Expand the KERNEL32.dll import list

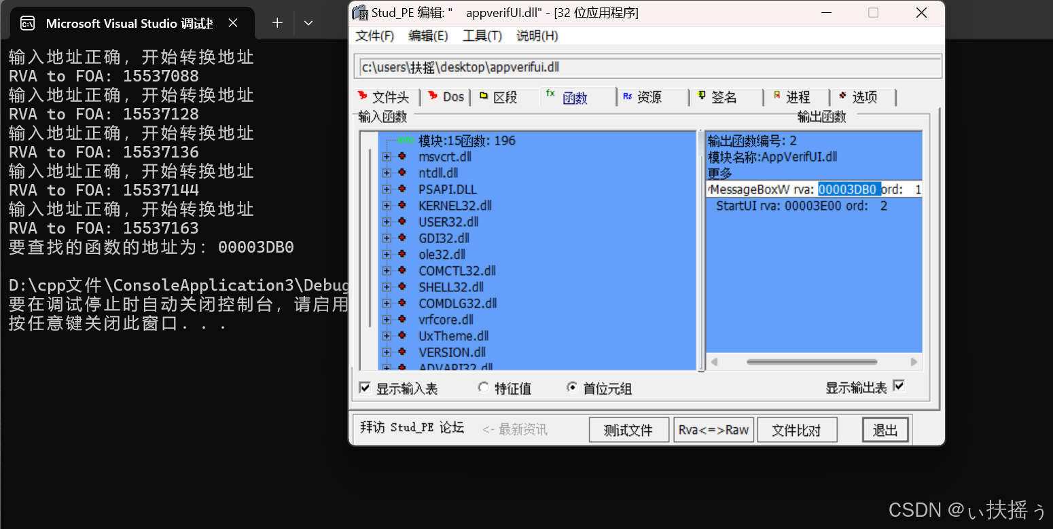tap(387, 206)
